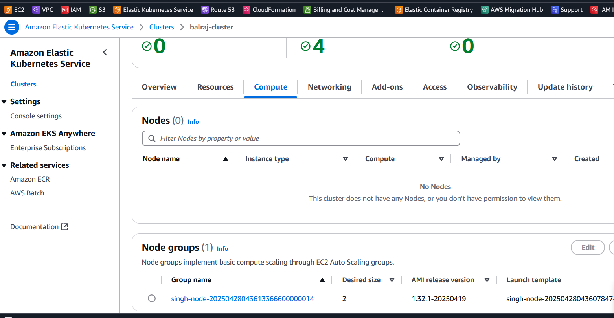Click the Info link beside Nodes
The height and width of the screenshot is (318, 614).
point(193,122)
